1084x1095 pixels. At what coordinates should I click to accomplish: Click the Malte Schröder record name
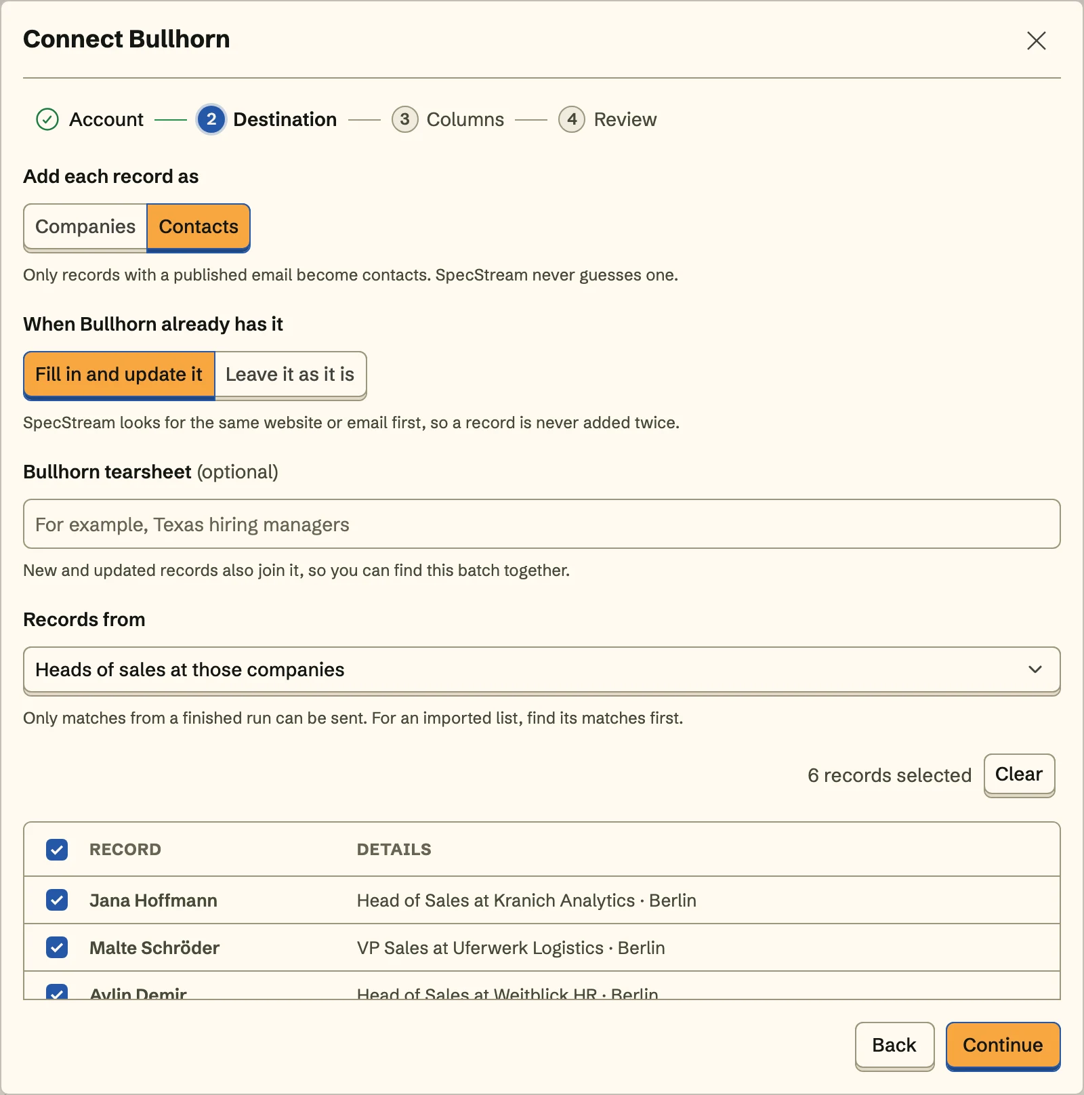click(154, 948)
